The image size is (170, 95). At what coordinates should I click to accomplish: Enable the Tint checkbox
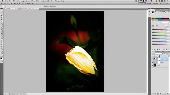tap(156, 26)
